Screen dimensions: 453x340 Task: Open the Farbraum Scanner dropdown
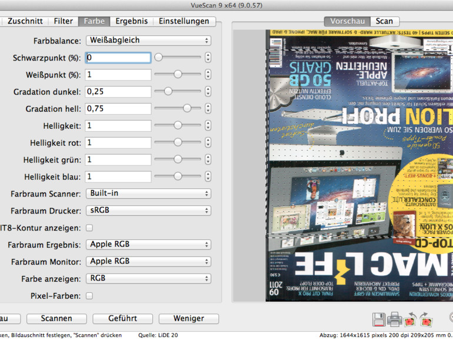click(148, 194)
